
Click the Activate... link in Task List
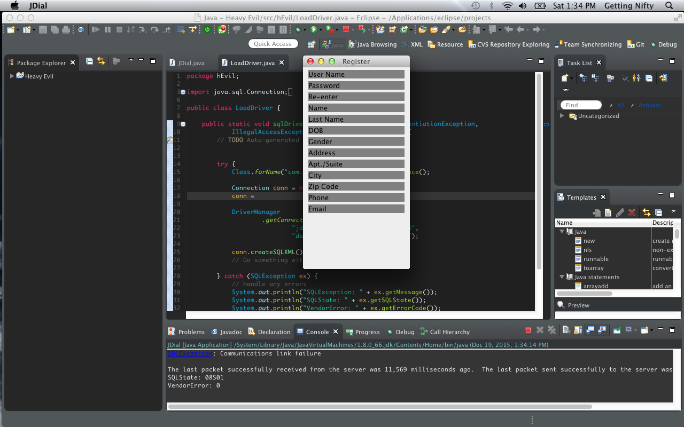652,105
